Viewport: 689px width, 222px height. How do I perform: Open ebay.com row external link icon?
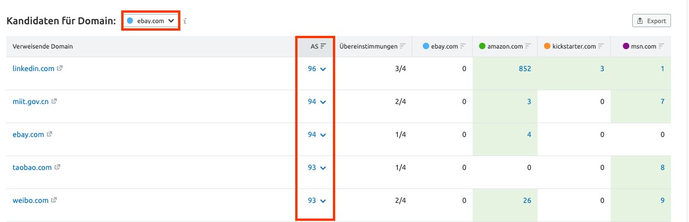pos(50,134)
